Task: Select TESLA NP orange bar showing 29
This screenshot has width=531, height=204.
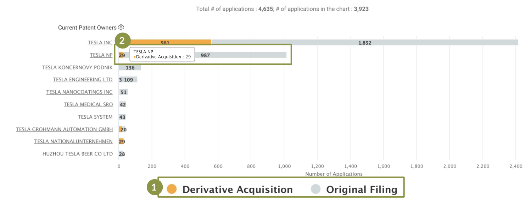Action: (x=122, y=55)
